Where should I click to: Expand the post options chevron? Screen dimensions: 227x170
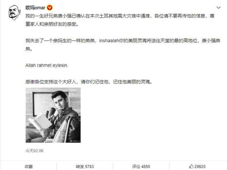coord(218,8)
